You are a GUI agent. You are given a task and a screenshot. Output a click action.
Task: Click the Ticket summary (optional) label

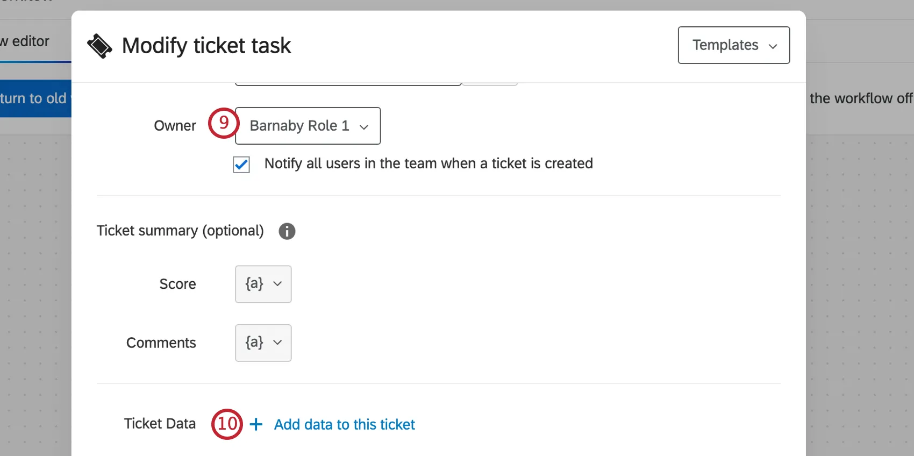pyautogui.click(x=180, y=231)
